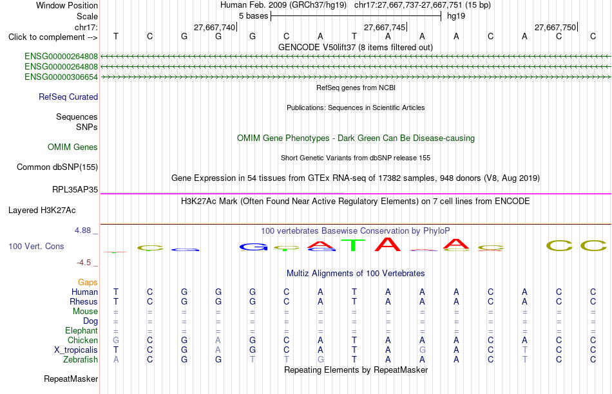
Task: Click 'Click to complement -->' label
Action: [x=53, y=37]
